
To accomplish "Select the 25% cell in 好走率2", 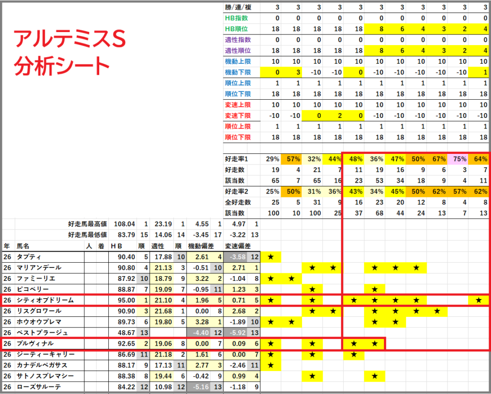I will [271, 192].
